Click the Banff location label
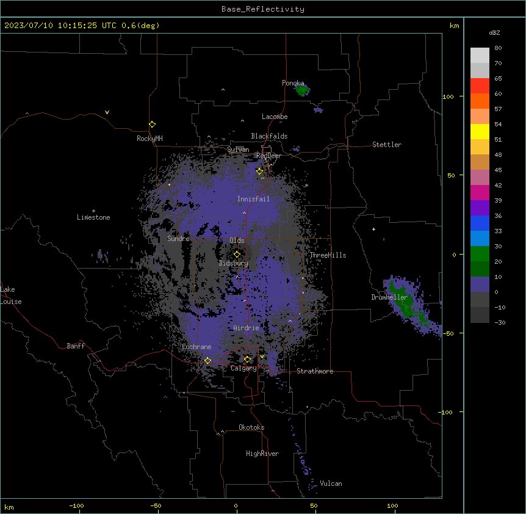 click(x=76, y=346)
